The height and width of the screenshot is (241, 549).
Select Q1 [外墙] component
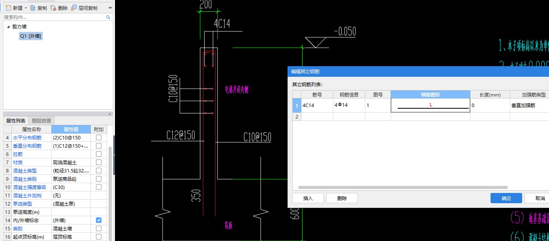coord(30,36)
